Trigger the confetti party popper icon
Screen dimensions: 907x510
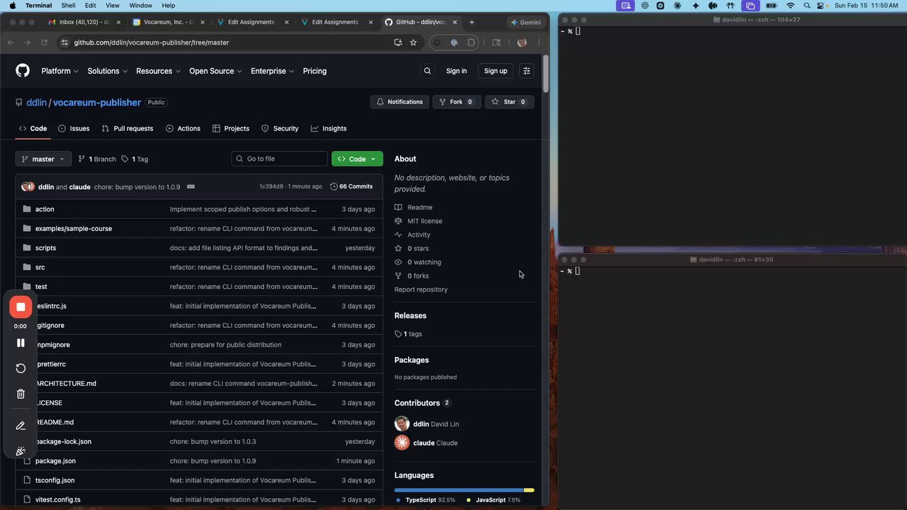pos(21,451)
